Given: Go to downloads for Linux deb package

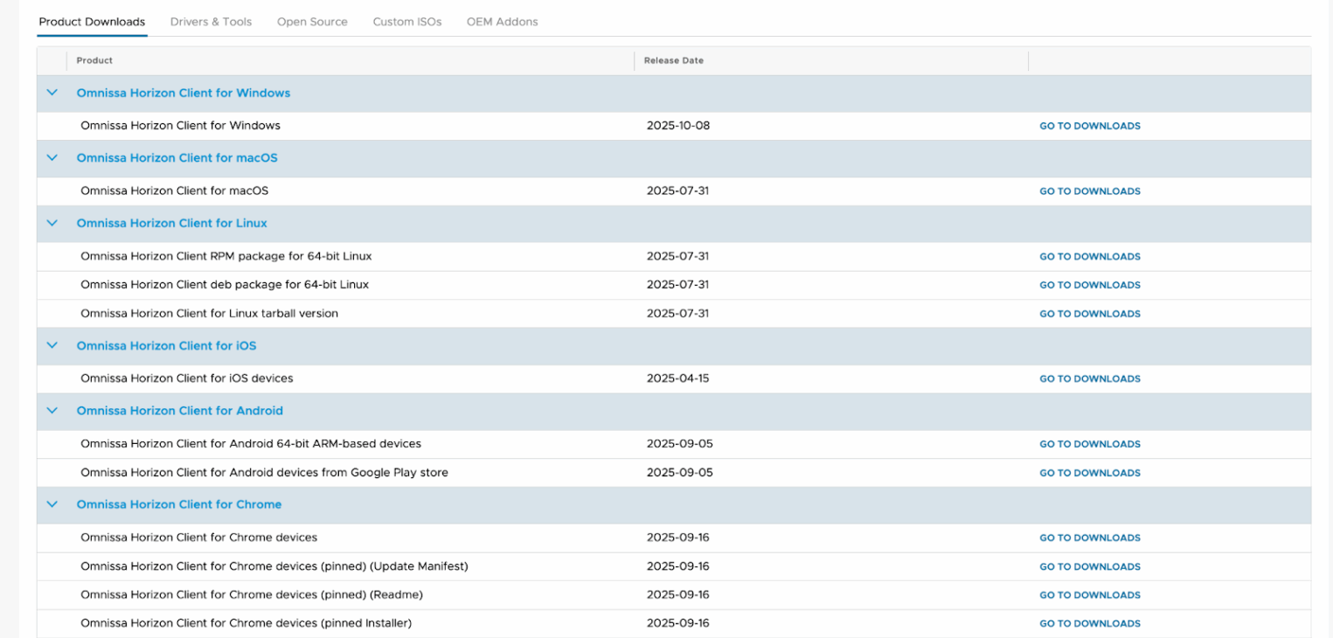Looking at the screenshot, I should point(1089,285).
